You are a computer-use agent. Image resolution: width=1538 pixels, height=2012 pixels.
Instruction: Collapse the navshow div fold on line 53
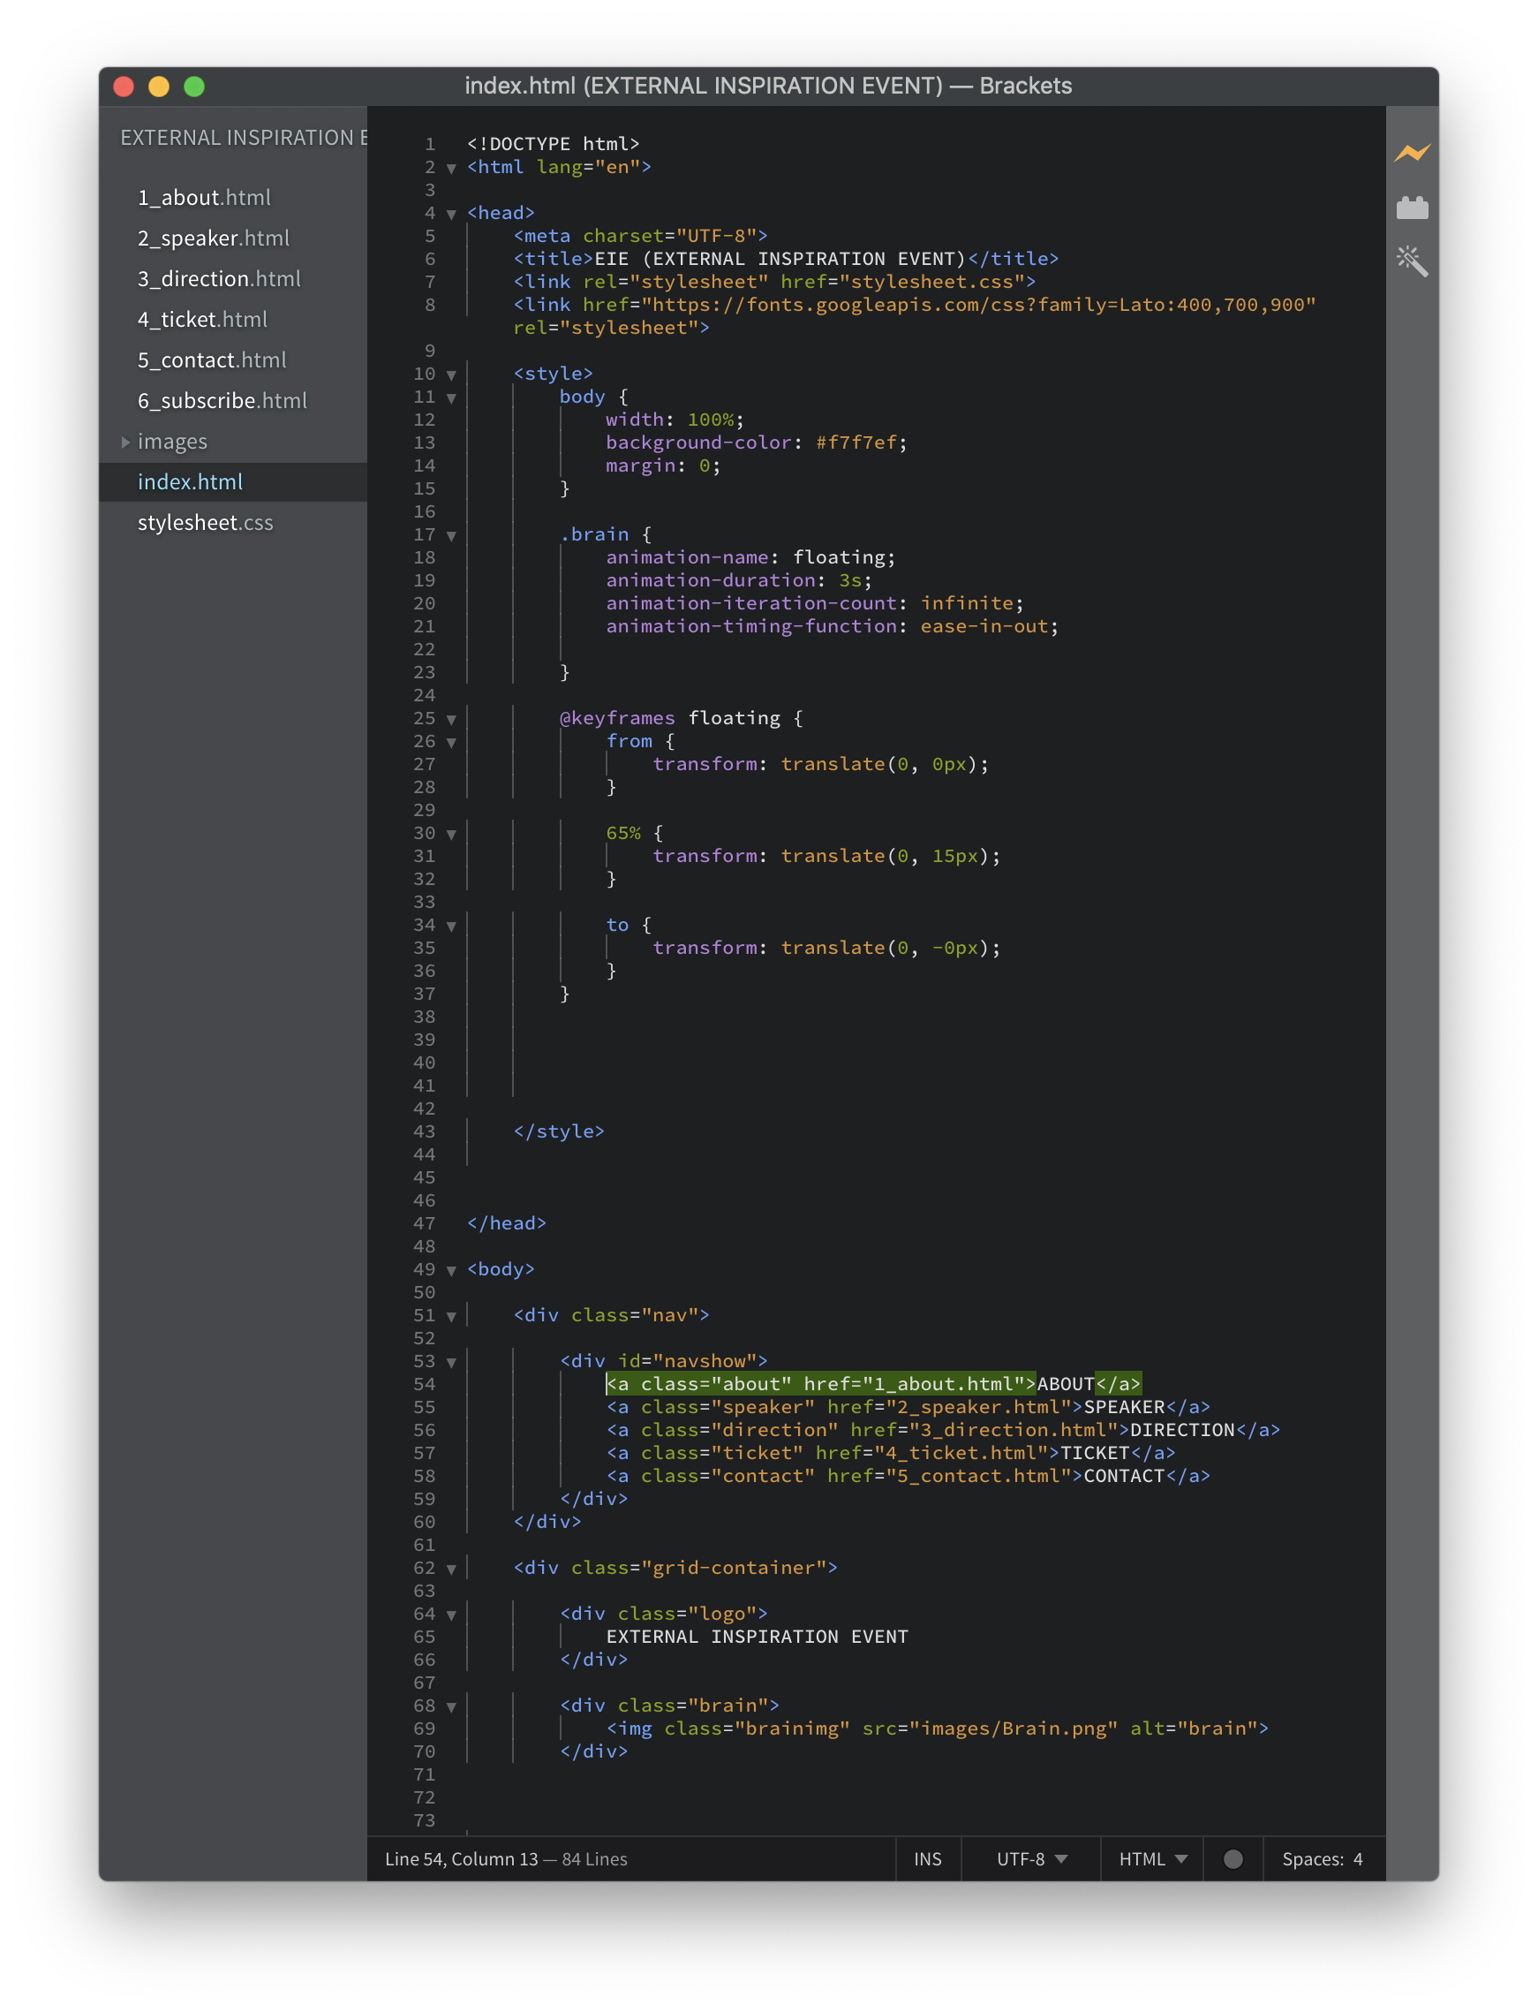pyautogui.click(x=451, y=1362)
